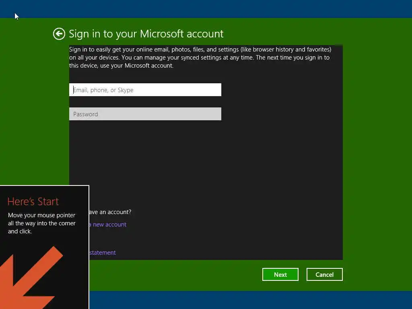This screenshot has height=309, width=412.
Task: Cancel the Microsoft account sign-in
Action: tap(325, 274)
